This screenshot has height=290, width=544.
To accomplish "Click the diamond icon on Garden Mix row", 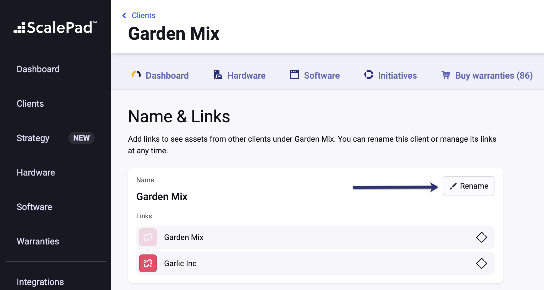I will click(481, 237).
